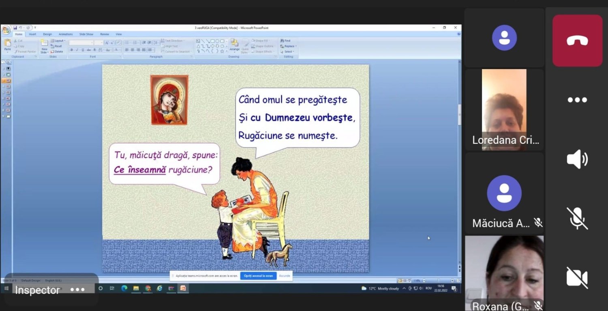Click the Ascunde link in the sharing banner
Viewport: 608px width, 311px height.
coord(284,275)
